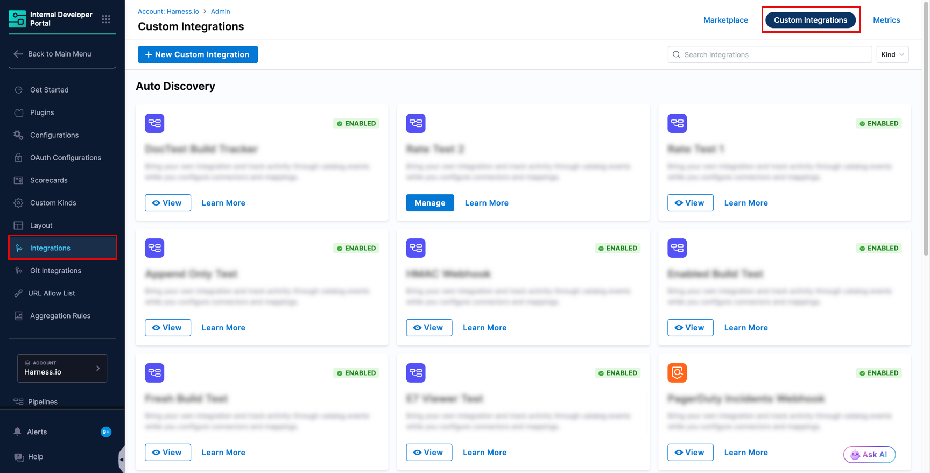View the Append Only Test integration
Viewport: 930px width, 473px height.
[168, 328]
